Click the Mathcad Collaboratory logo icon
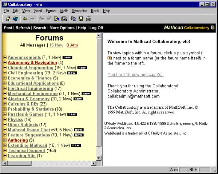 213,28
